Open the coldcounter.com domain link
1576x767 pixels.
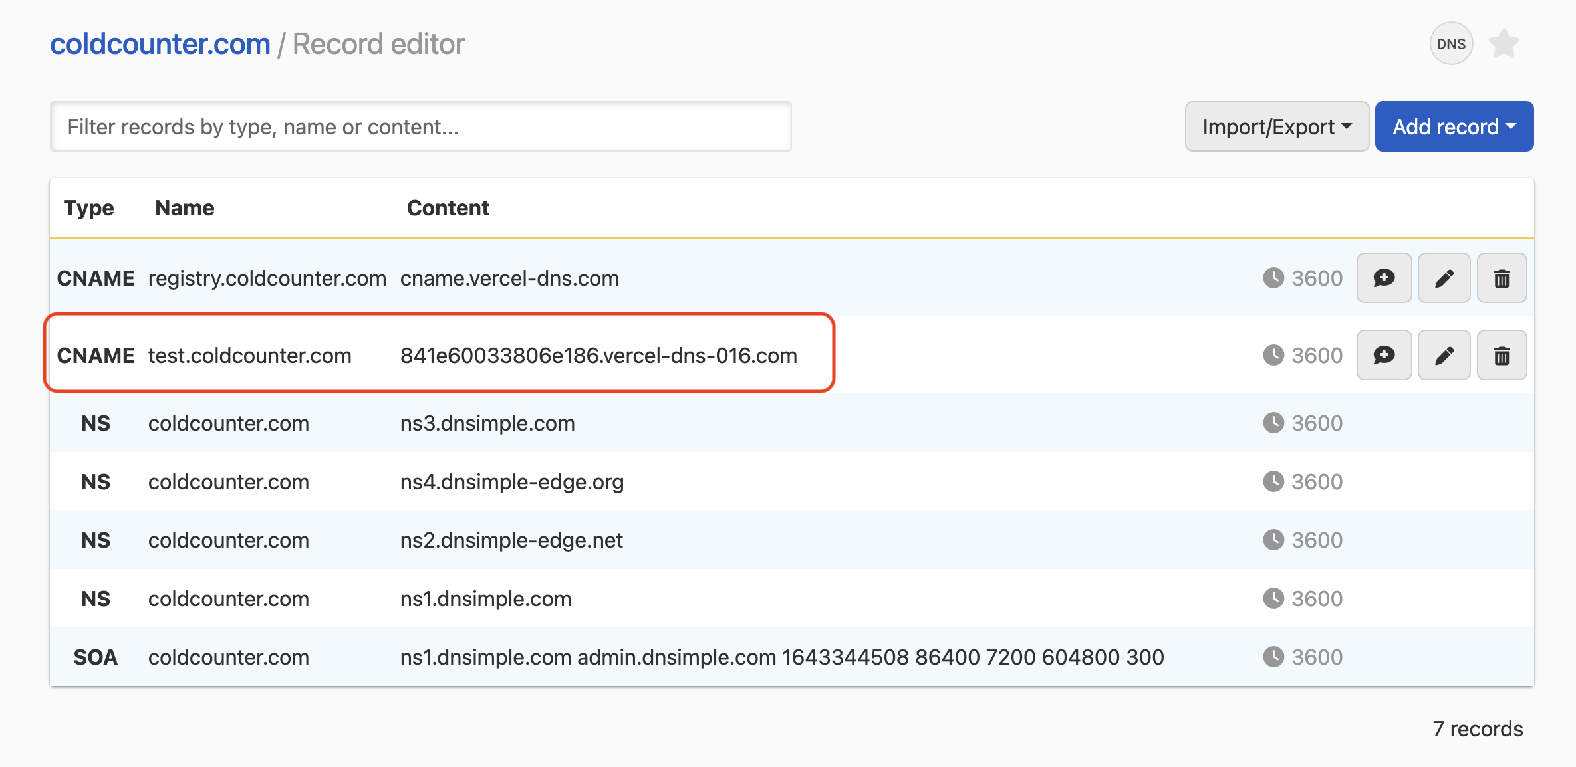[160, 44]
